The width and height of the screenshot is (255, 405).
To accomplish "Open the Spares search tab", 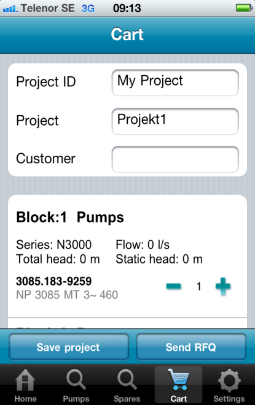I will 127,385.
